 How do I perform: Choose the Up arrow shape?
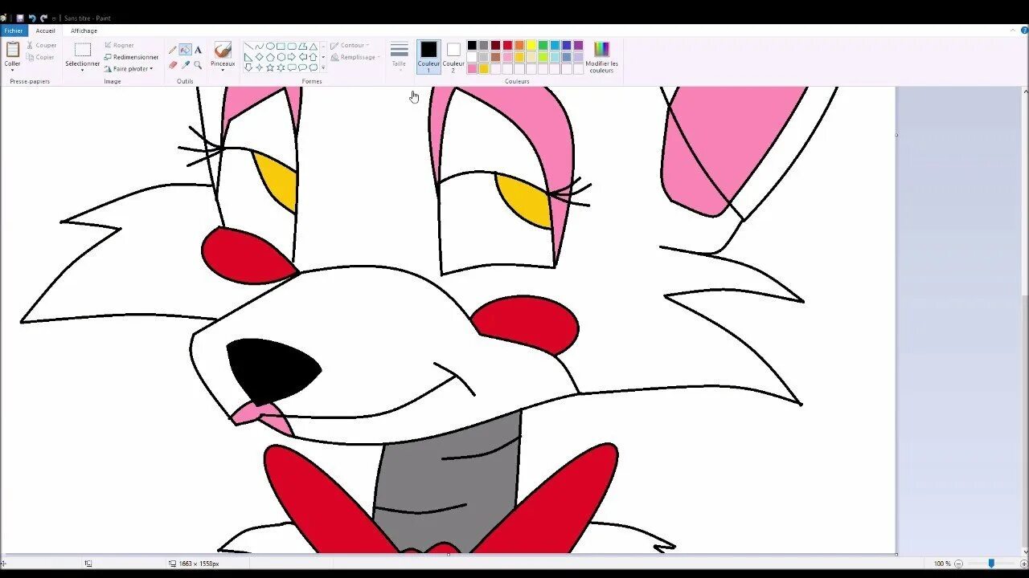click(x=314, y=57)
